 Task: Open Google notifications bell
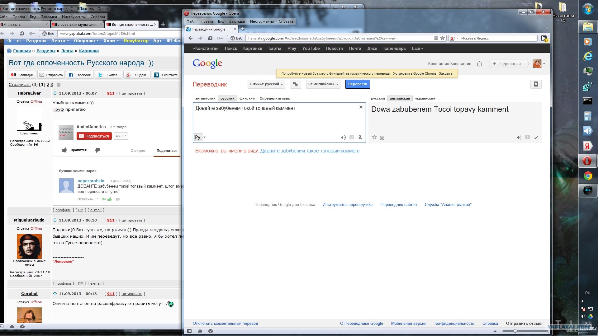[479, 64]
